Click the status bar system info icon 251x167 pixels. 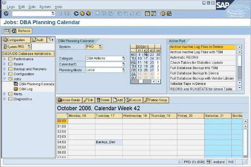click(x=208, y=162)
